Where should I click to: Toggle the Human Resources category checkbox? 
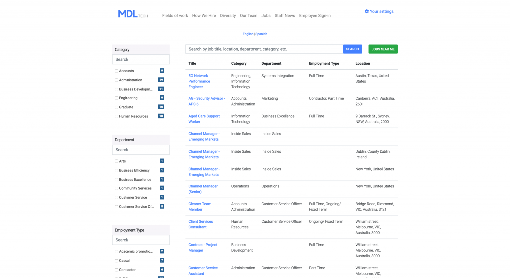pyautogui.click(x=117, y=117)
